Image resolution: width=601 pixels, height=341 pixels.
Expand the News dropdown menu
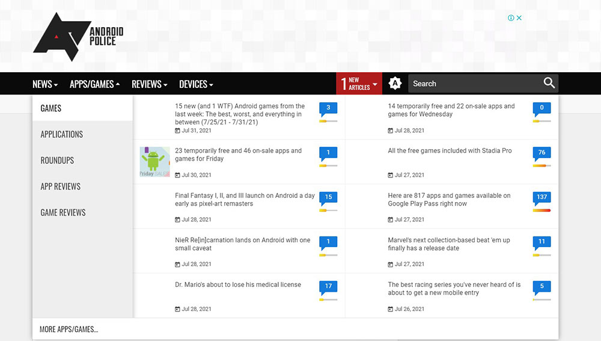45,84
